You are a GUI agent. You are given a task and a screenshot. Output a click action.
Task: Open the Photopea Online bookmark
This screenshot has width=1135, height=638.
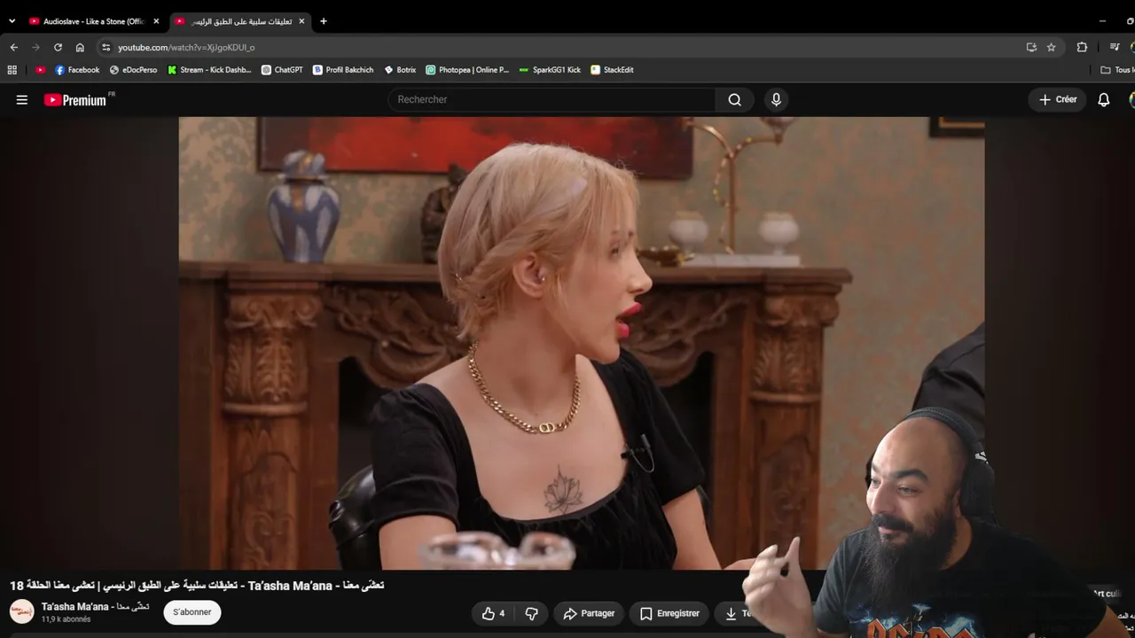(x=467, y=70)
